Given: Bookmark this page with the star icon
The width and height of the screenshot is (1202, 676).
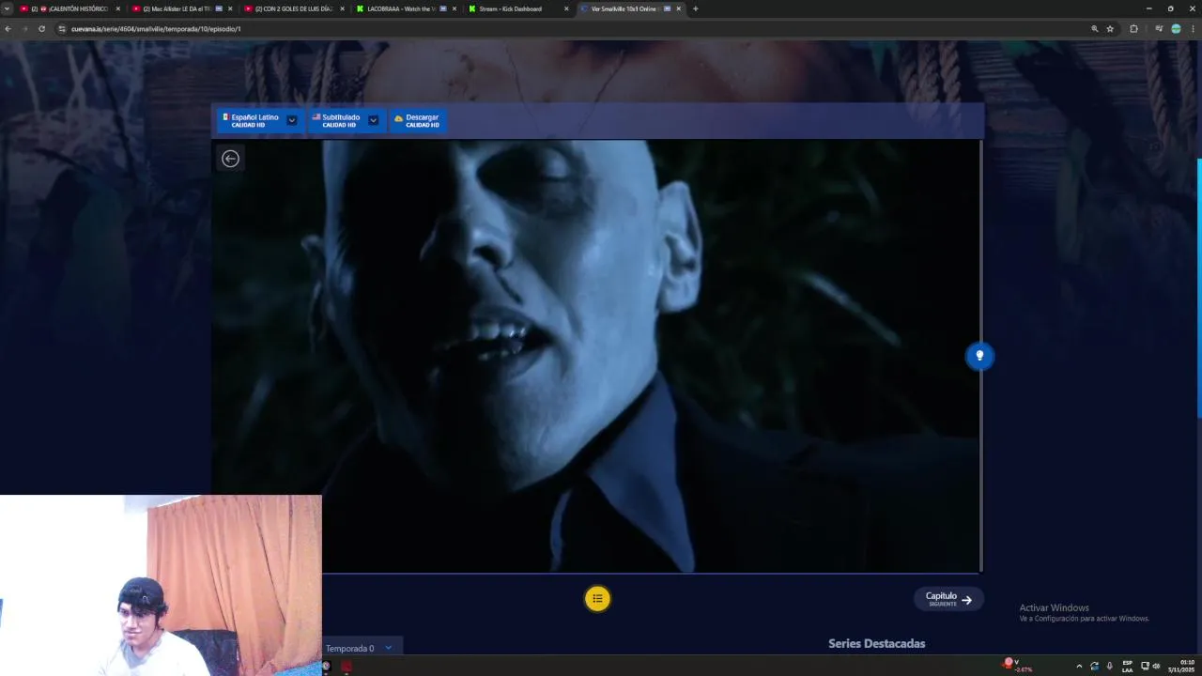Looking at the screenshot, I should tap(1110, 29).
